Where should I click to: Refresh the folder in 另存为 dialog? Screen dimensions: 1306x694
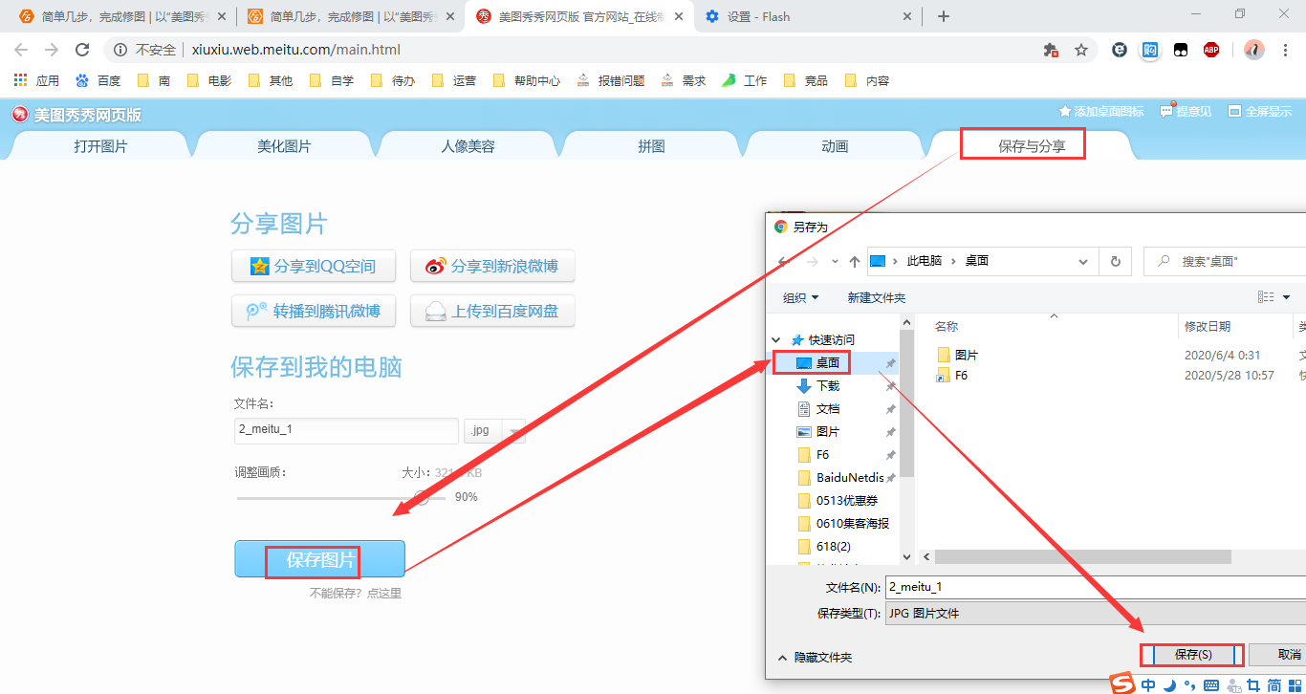pyautogui.click(x=1115, y=261)
